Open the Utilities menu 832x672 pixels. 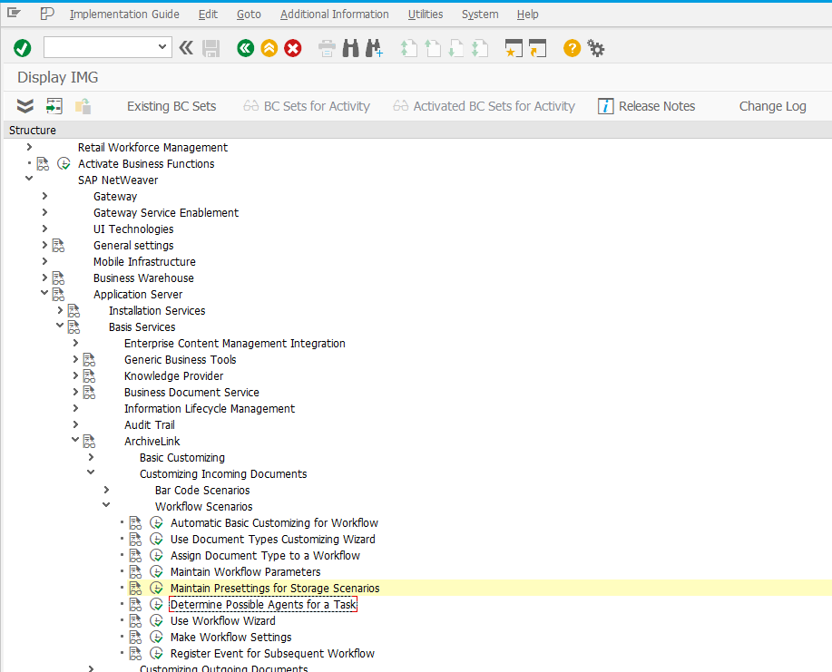click(x=426, y=15)
